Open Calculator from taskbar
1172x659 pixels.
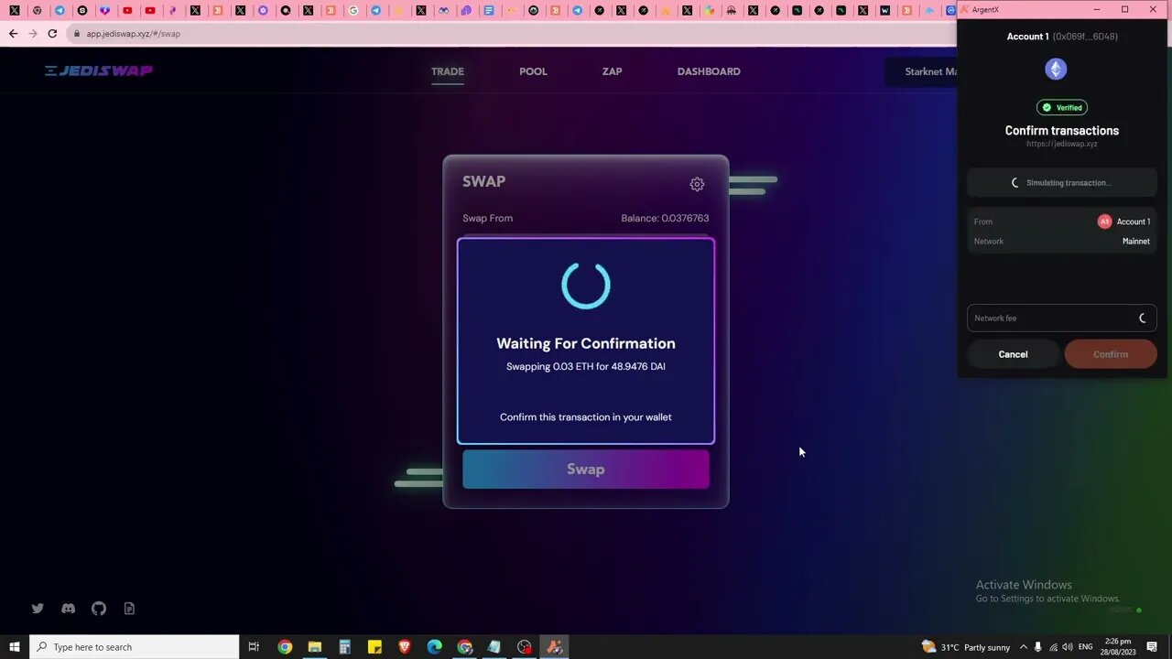pos(345,647)
